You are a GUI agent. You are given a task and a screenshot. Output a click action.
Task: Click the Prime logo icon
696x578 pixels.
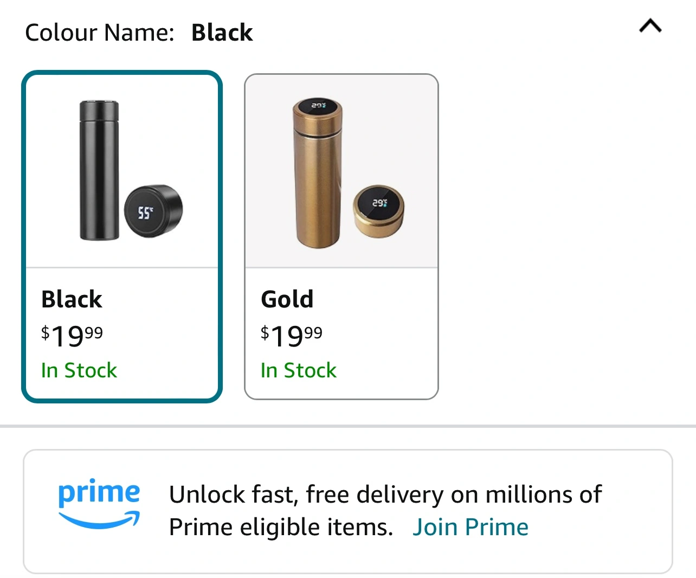99,503
